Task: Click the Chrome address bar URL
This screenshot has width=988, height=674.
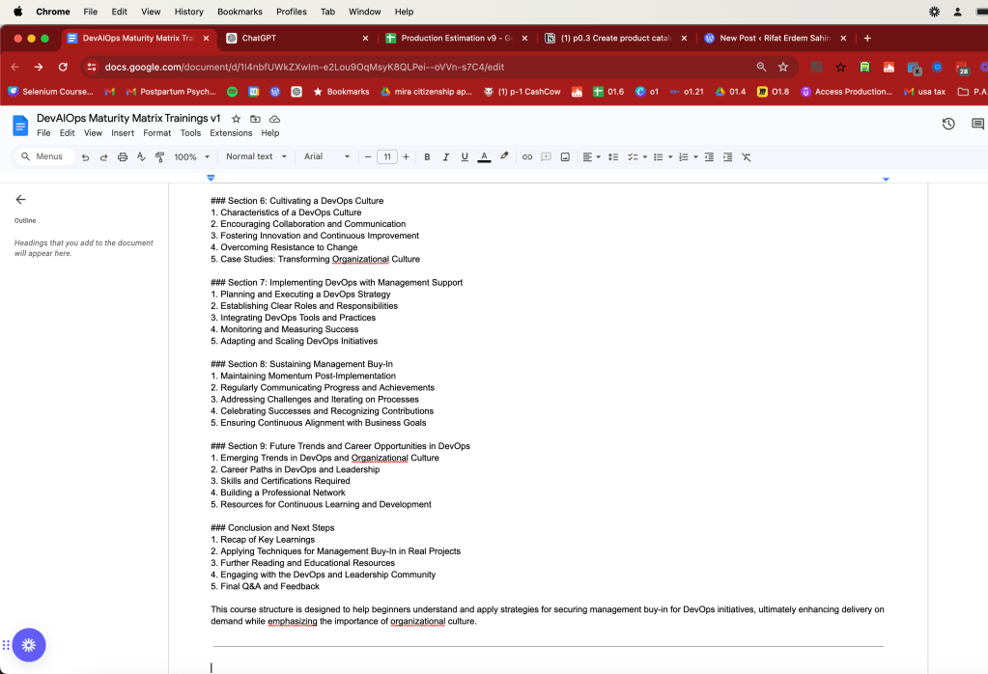Action: [304, 67]
